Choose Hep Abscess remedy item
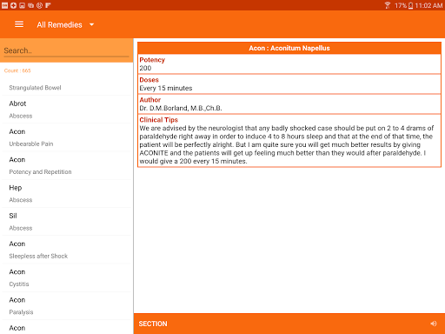 pyautogui.click(x=67, y=194)
